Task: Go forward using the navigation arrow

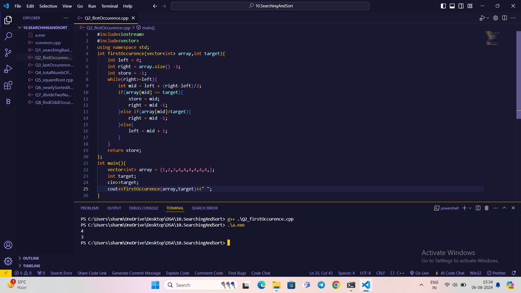Action: point(164,6)
